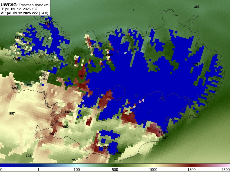Viewport: 230px width, 172px height.
Task: Click the map label 1425
Action: coord(68,112)
